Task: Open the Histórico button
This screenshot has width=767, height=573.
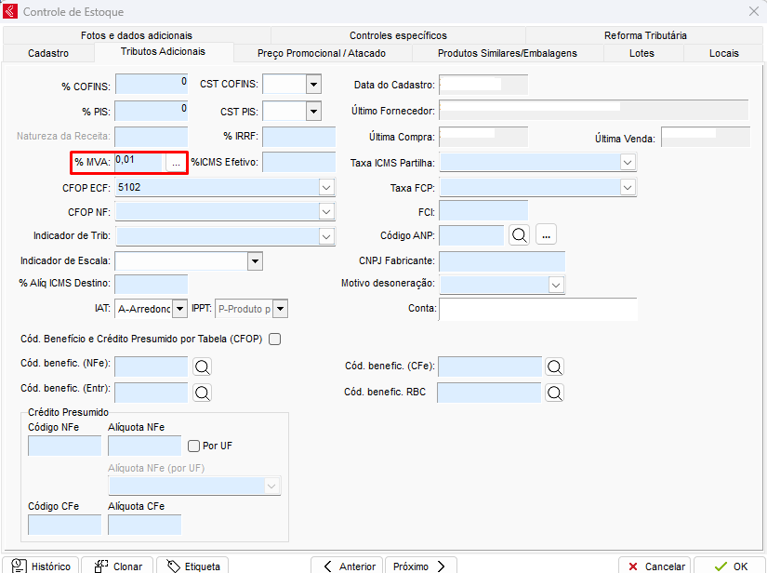Action: pyautogui.click(x=41, y=566)
